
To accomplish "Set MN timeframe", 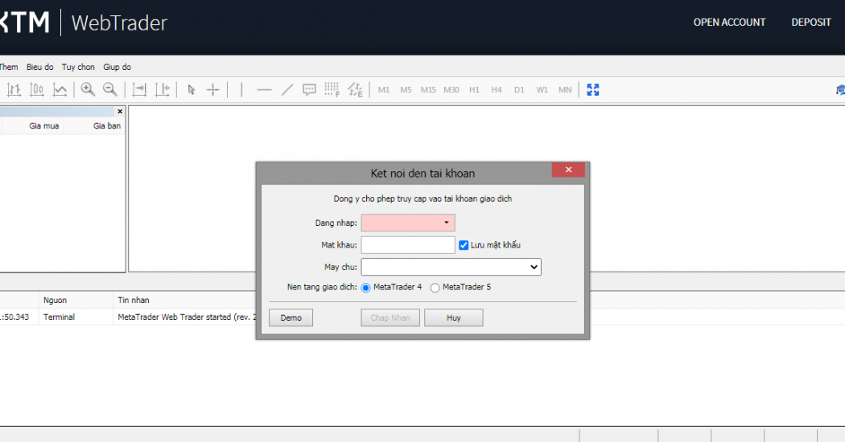I will pos(565,90).
